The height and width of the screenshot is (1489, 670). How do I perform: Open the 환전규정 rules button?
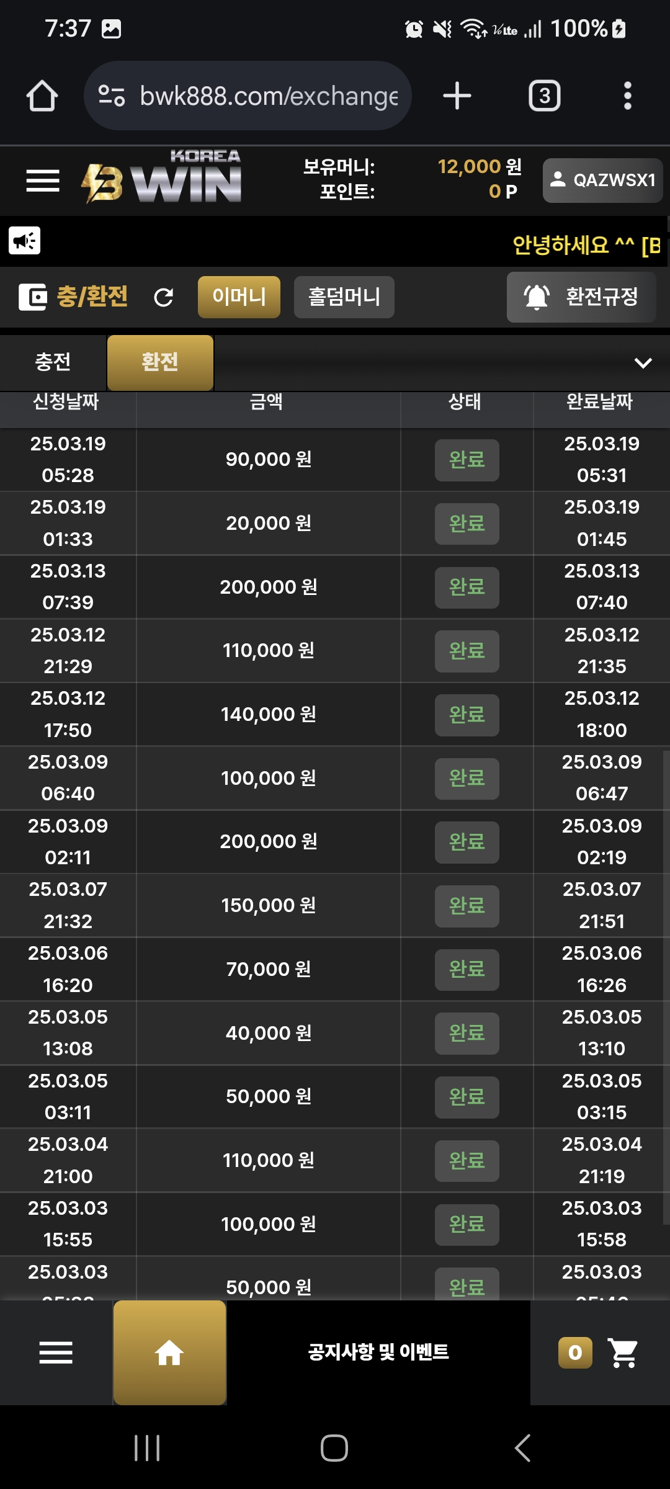[581, 297]
